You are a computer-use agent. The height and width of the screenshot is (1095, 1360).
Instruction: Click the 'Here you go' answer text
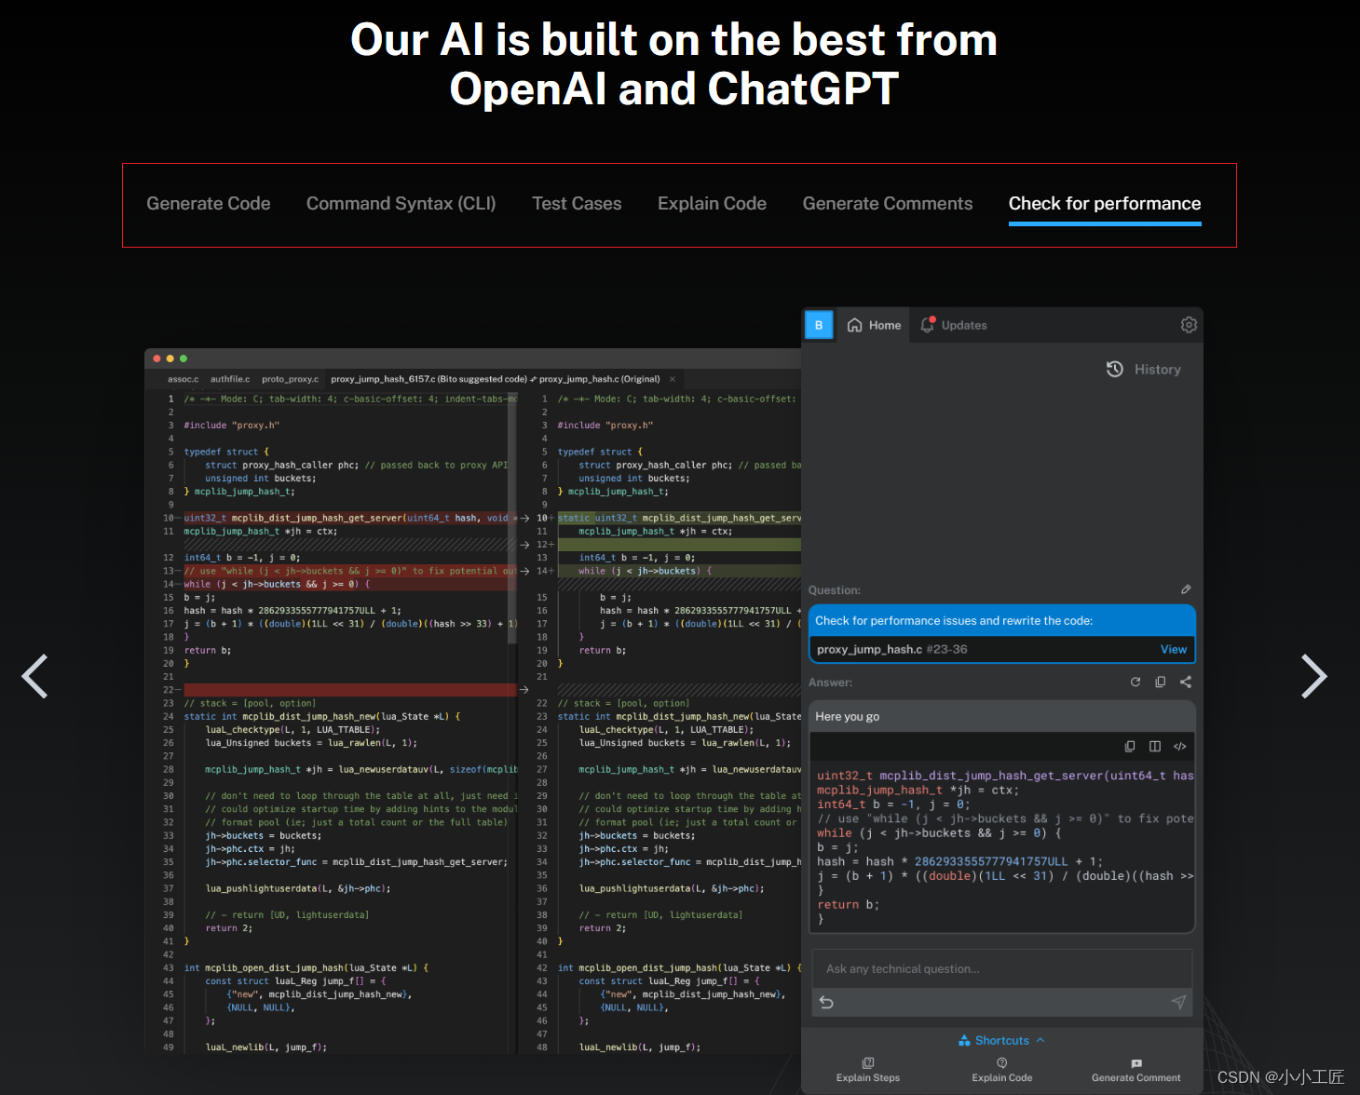pyautogui.click(x=847, y=716)
